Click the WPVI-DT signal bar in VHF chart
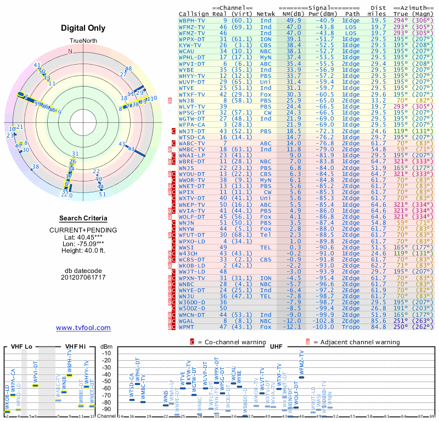Screen dimensions: 439x421 point(35,386)
